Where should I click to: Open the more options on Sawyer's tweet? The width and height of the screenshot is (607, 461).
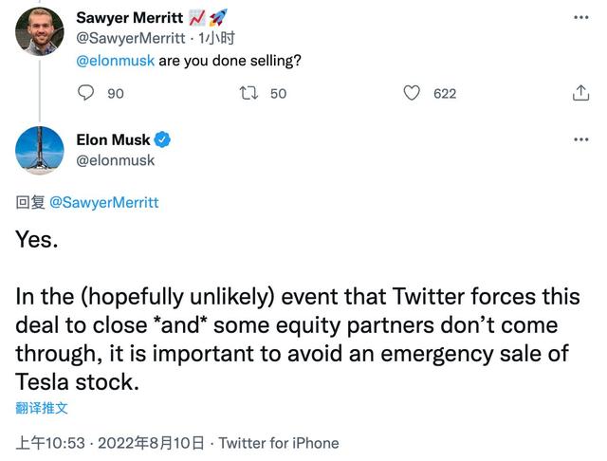pyautogui.click(x=581, y=17)
